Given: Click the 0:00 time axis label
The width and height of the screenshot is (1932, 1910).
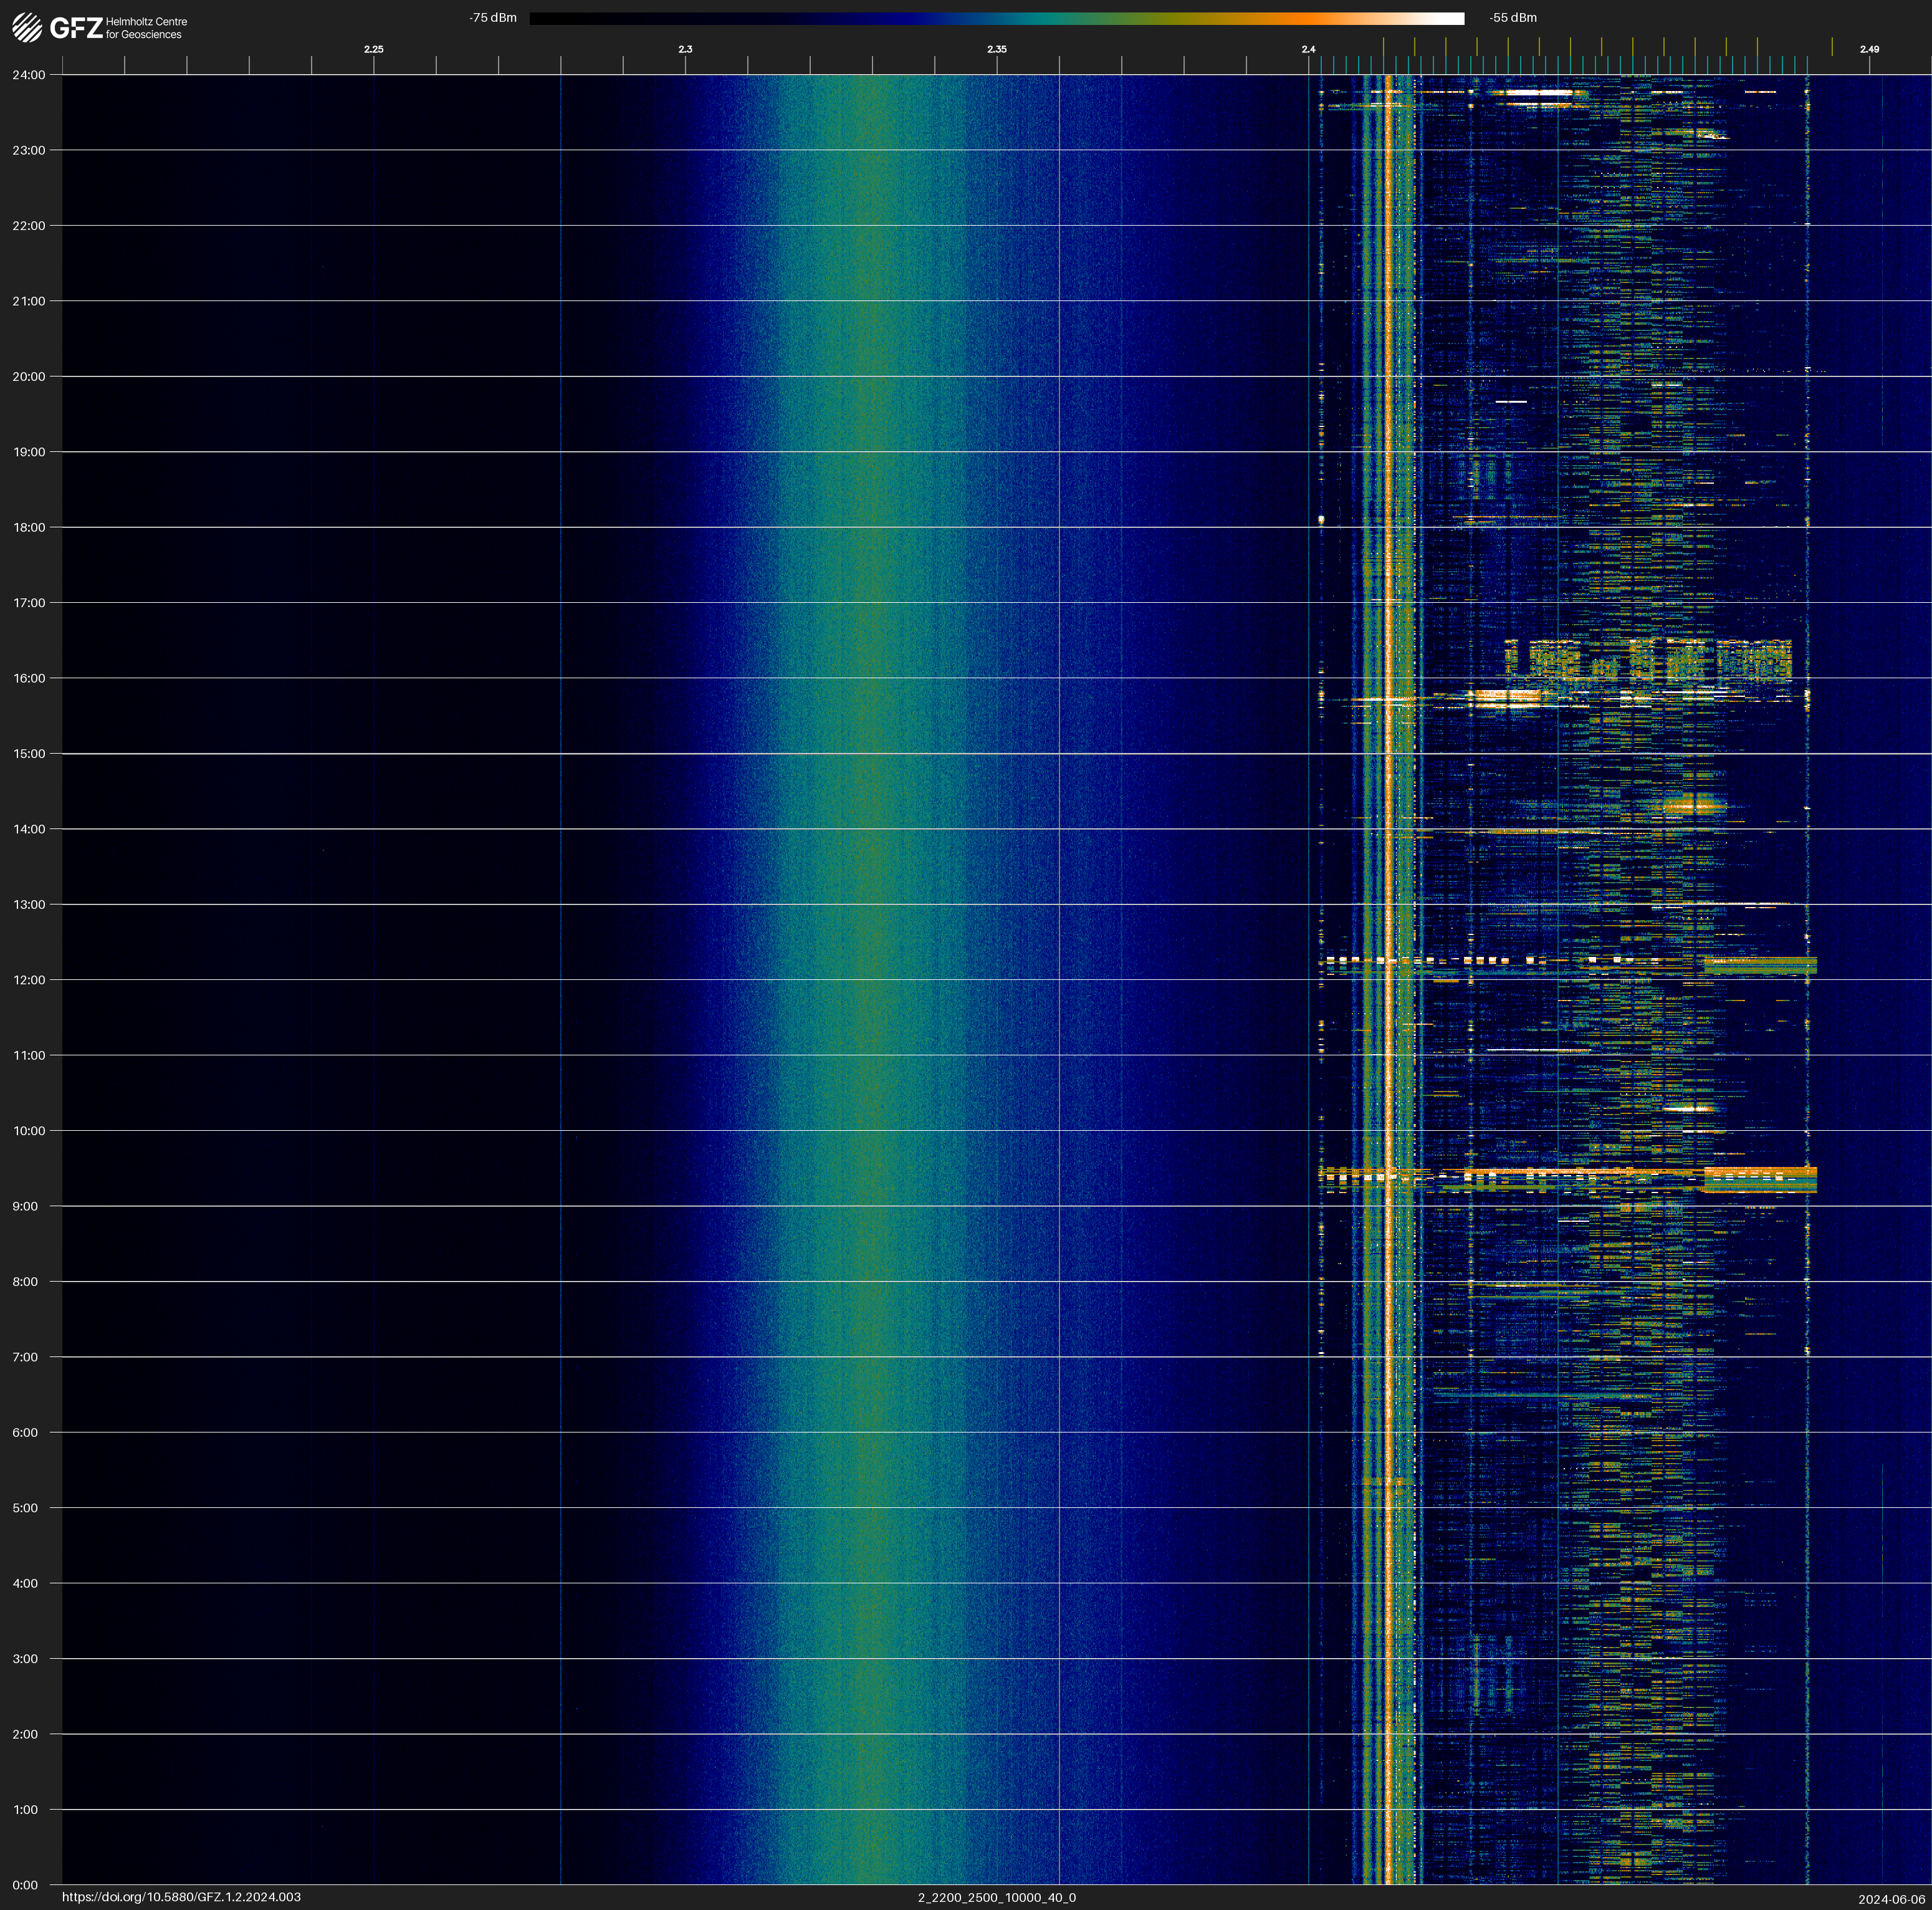Looking at the screenshot, I should (25, 1885).
